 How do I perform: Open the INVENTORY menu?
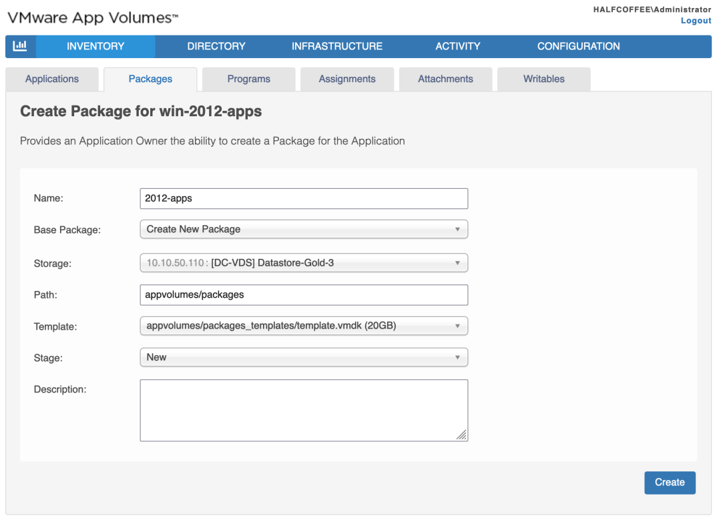tap(95, 47)
